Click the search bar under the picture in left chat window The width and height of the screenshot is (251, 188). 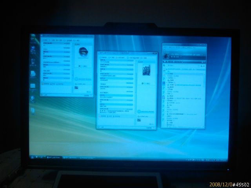(83, 79)
